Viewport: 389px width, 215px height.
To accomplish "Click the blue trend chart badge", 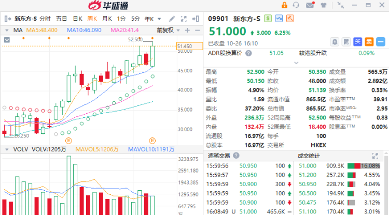I will [279, 19].
